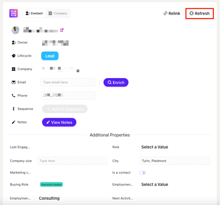Click the Sequence icon
Screen dimensions: 220x205
(x=13, y=109)
